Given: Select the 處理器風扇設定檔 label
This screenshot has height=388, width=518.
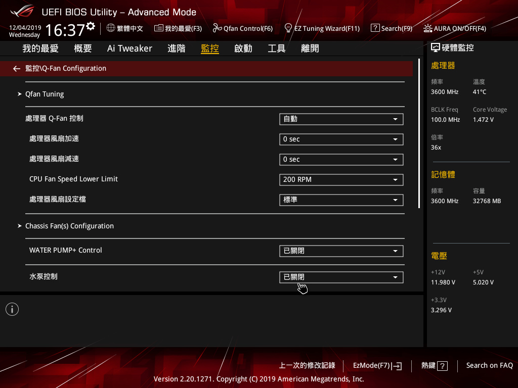Looking at the screenshot, I should (x=58, y=199).
